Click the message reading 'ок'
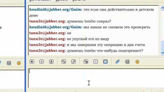The image size is (164, 92). pyautogui.click(x=69, y=33)
